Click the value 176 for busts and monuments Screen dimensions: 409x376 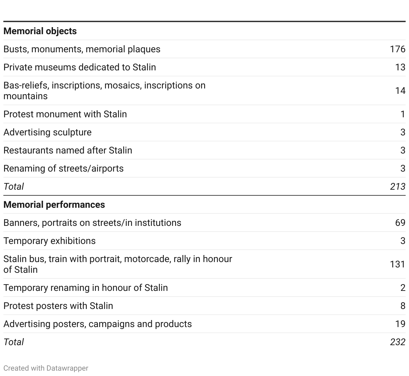point(397,49)
